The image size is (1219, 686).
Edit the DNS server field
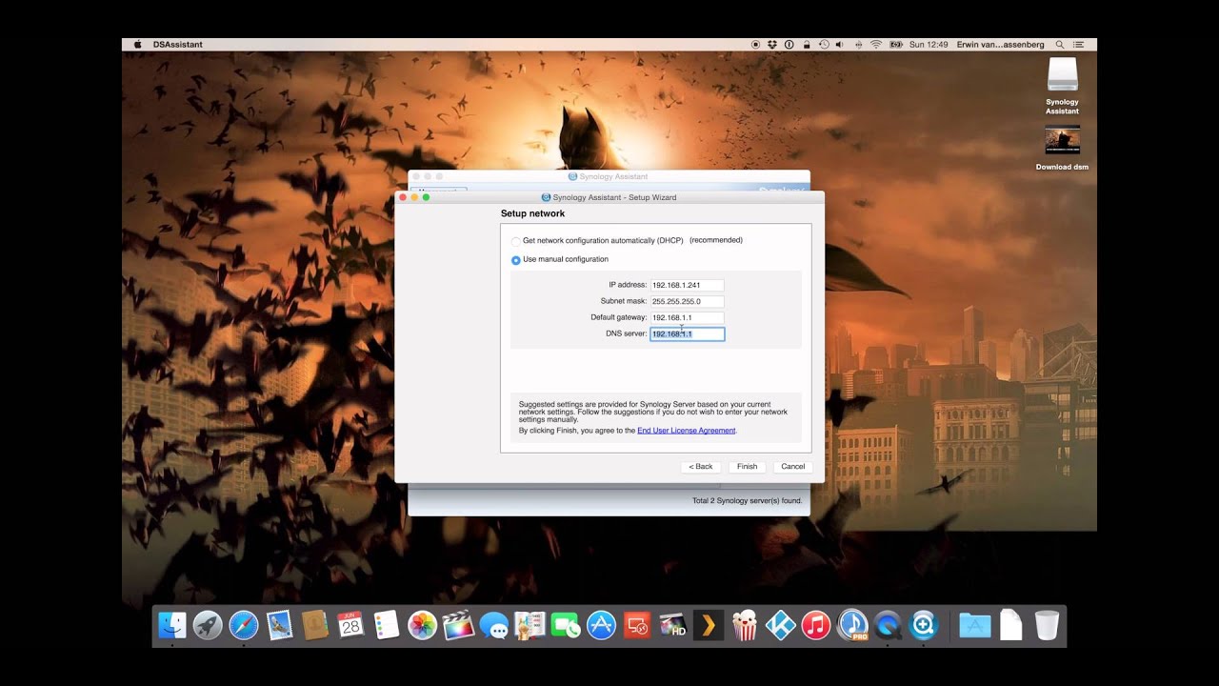click(687, 334)
